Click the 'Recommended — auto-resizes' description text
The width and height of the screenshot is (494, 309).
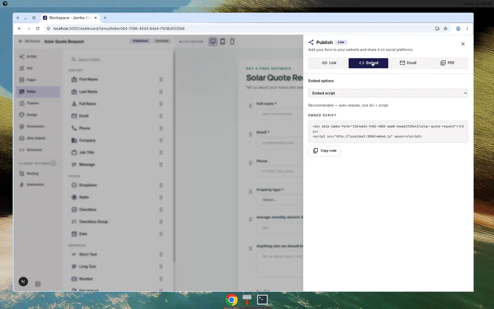click(x=349, y=105)
